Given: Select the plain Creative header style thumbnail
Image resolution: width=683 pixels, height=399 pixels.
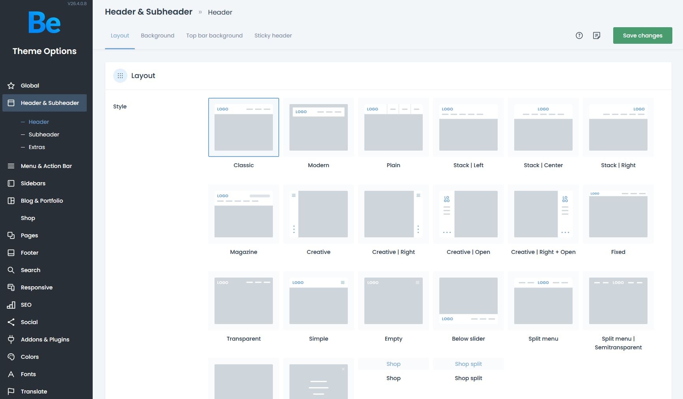Looking at the screenshot, I should tap(319, 214).
